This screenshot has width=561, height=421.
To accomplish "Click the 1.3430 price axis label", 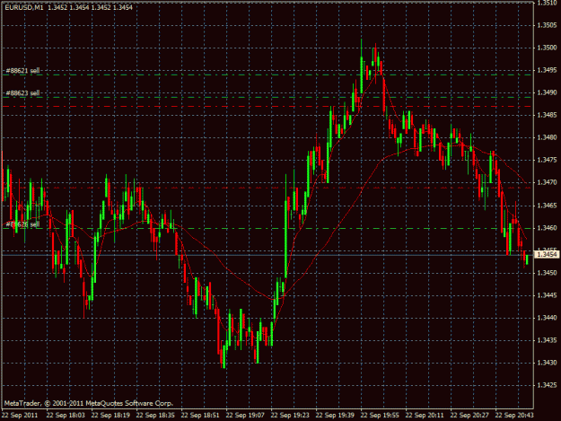I will (547, 363).
